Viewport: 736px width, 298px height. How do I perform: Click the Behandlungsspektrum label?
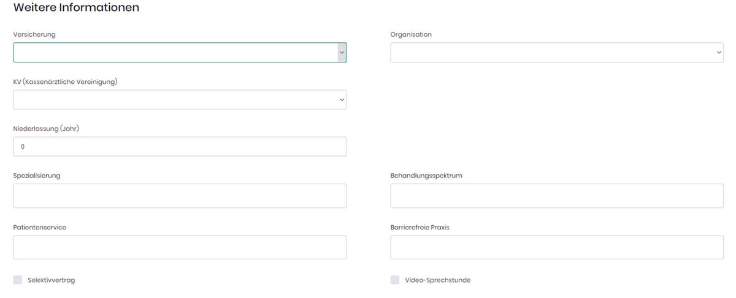click(x=426, y=176)
